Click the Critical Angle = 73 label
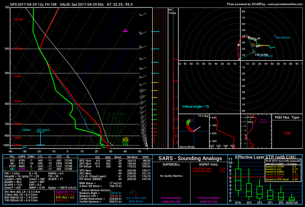 [x=195, y=107]
